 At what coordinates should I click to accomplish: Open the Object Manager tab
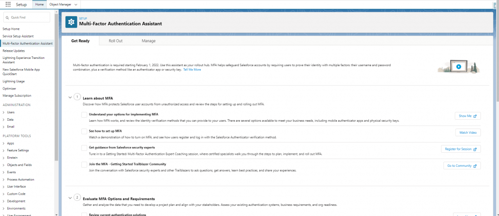[60, 4]
